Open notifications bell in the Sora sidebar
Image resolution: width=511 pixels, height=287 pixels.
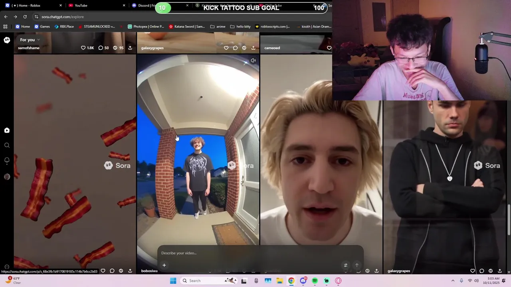pyautogui.click(x=7, y=160)
